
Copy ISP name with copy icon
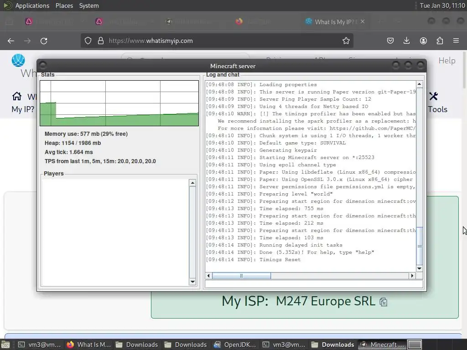[x=383, y=302]
